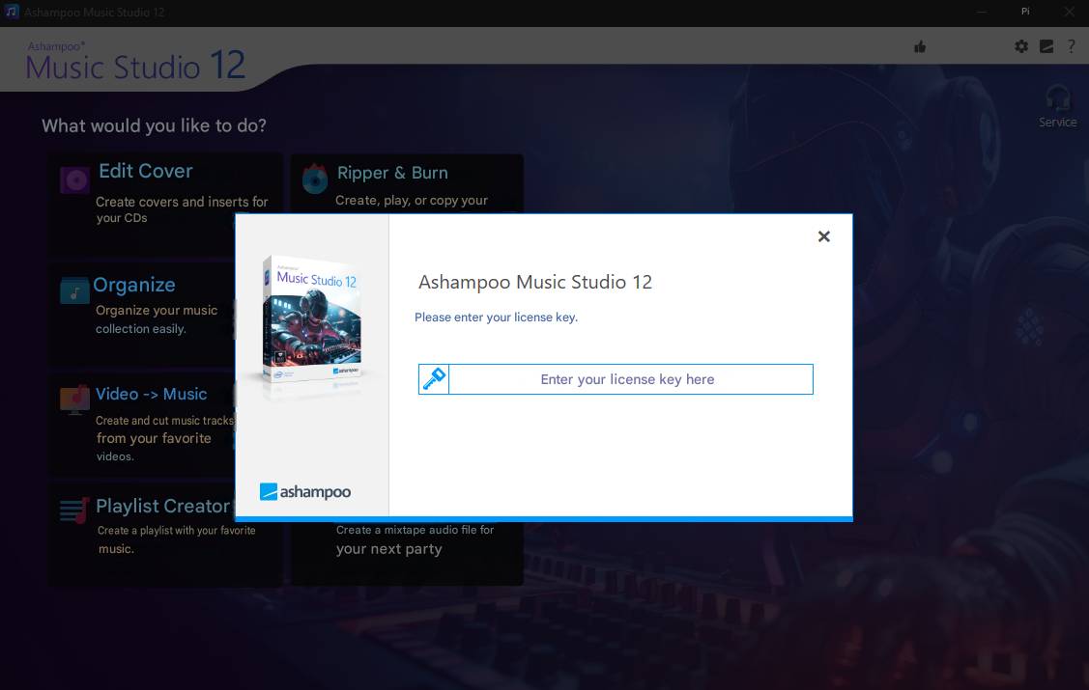
Task: Open the Organize module
Action: 134,285
